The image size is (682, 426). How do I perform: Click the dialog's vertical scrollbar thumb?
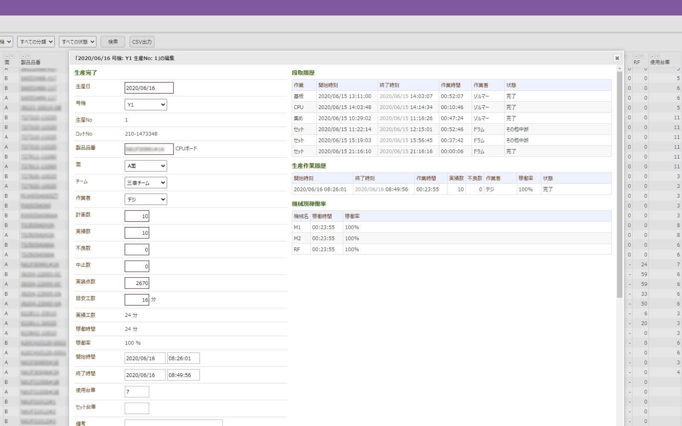[620, 184]
